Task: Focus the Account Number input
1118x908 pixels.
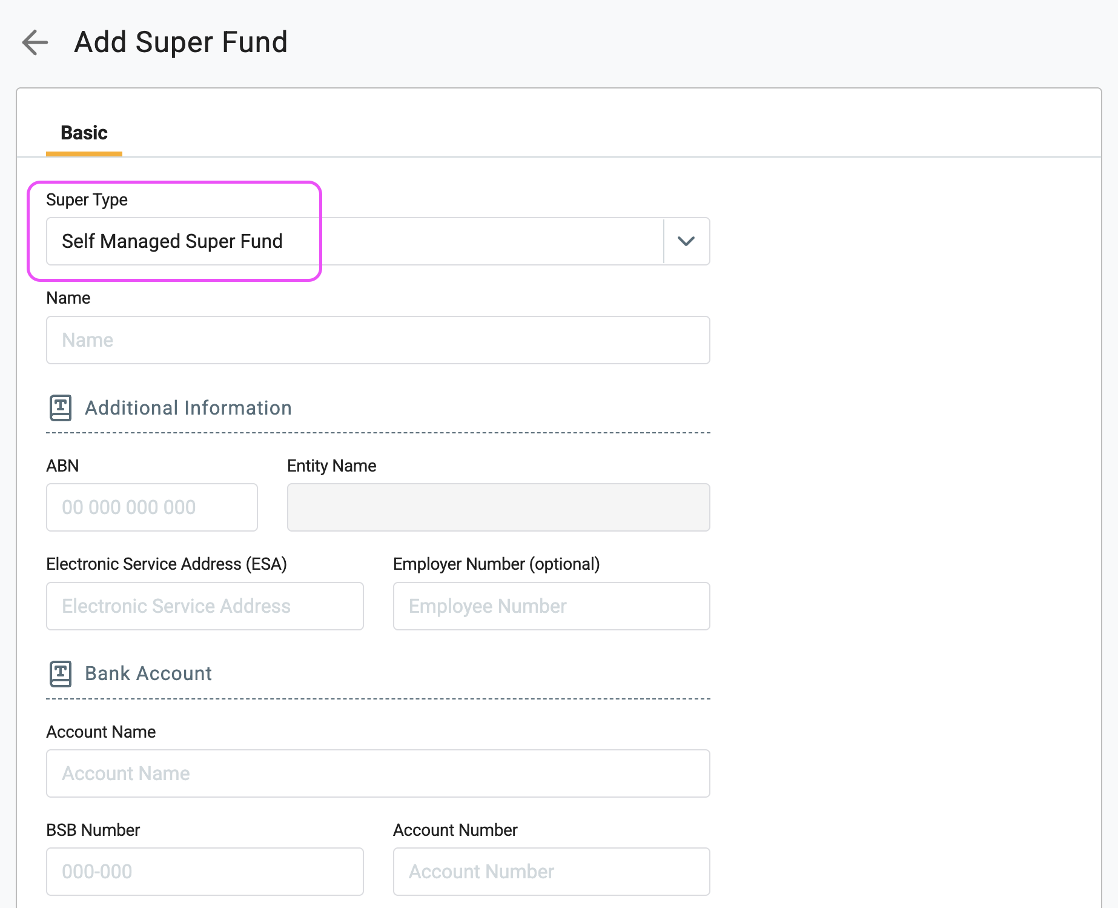Action: point(552,872)
